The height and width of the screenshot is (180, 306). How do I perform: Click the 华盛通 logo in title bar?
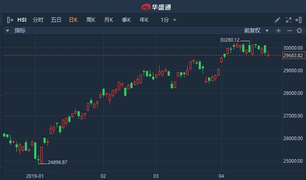tap(153, 7)
